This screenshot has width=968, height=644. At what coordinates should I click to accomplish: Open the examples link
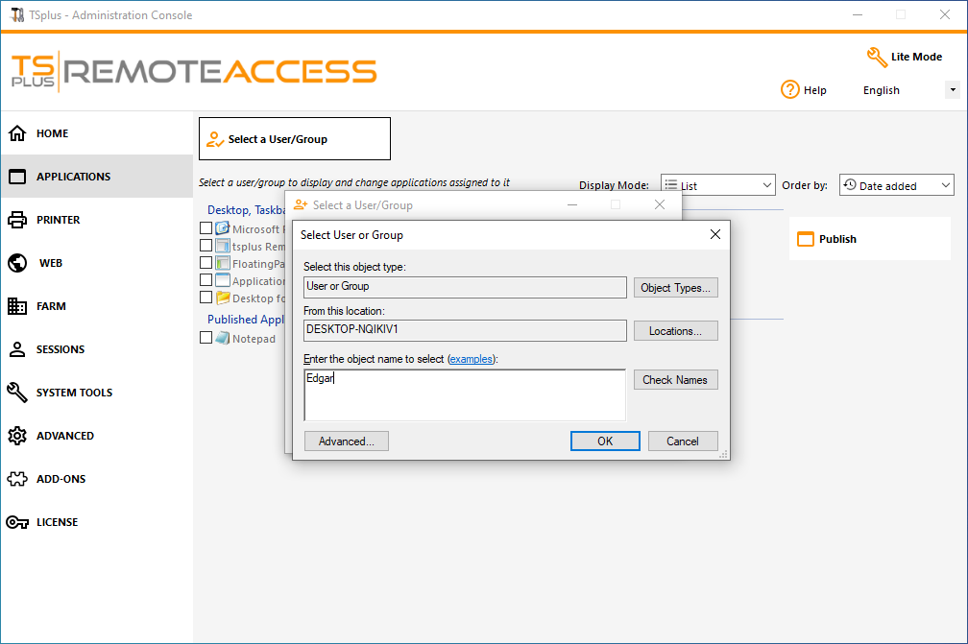[x=472, y=358]
